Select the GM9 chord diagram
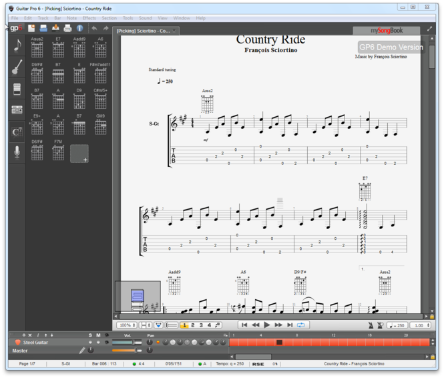Image resolution: width=444 pixels, height=378 pixels. 100,125
